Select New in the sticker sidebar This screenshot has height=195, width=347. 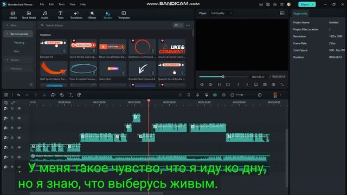[x=16, y=51]
